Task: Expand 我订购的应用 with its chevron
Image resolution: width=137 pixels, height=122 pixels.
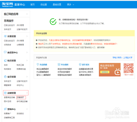Action: 27,14
